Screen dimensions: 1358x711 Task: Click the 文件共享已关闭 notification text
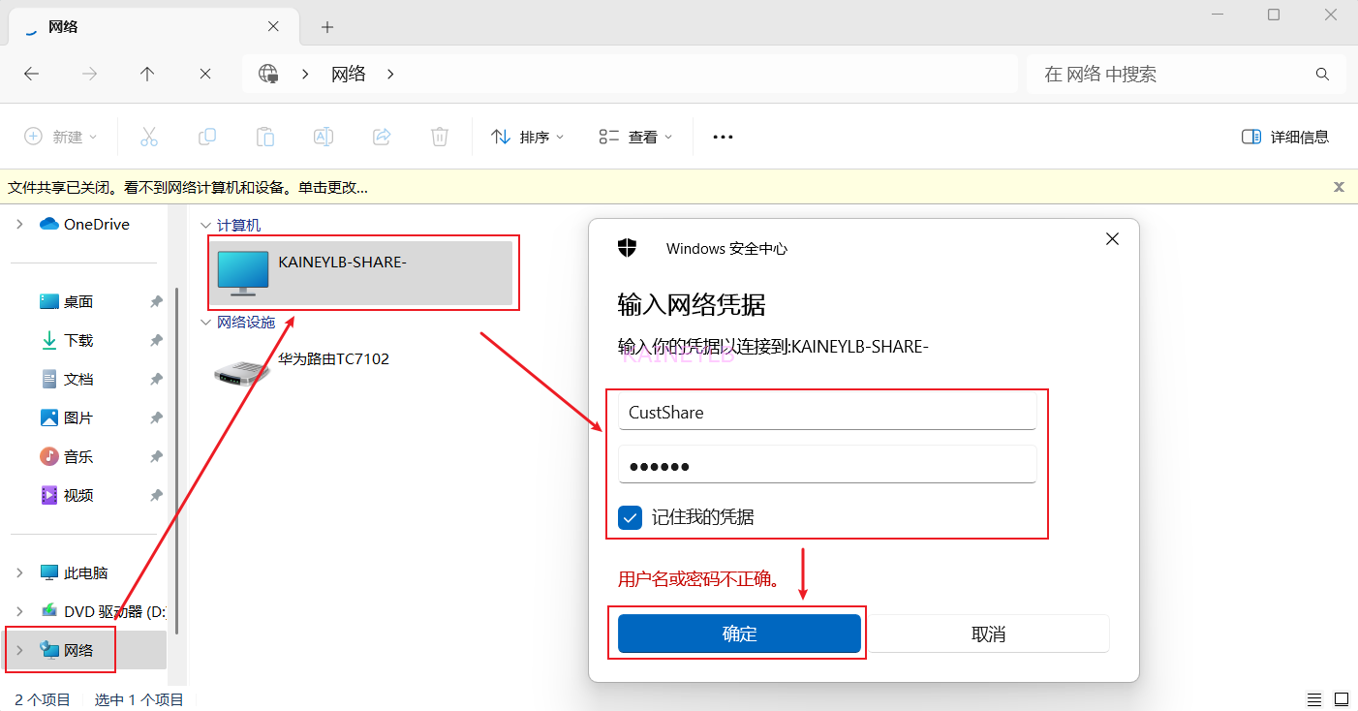188,187
